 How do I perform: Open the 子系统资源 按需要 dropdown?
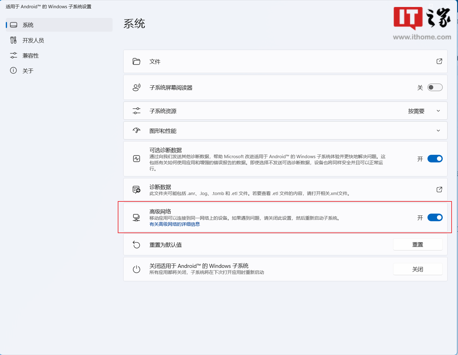click(424, 111)
